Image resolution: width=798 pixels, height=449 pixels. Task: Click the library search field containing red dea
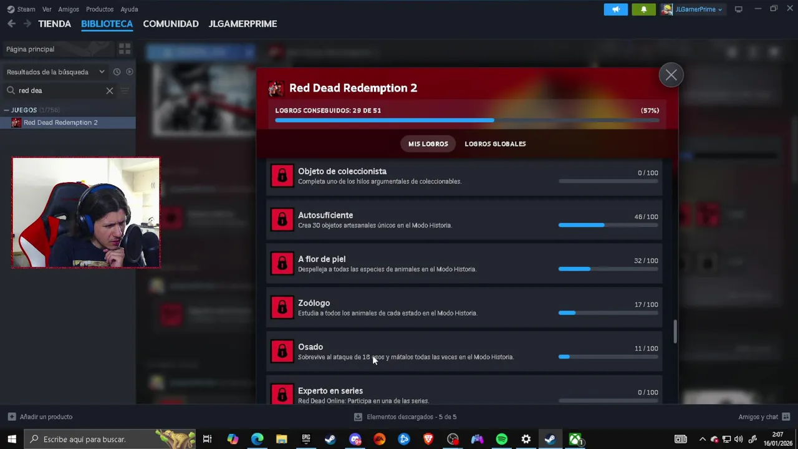(x=60, y=90)
